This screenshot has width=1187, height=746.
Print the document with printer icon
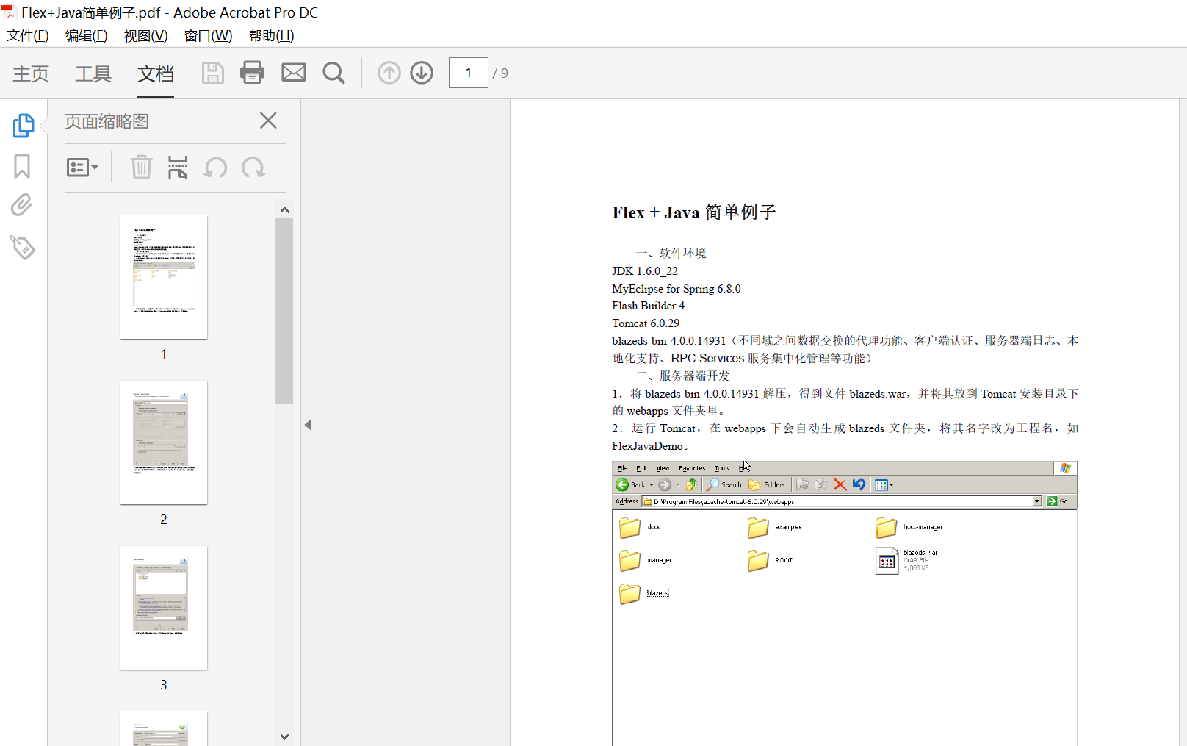pyautogui.click(x=252, y=73)
